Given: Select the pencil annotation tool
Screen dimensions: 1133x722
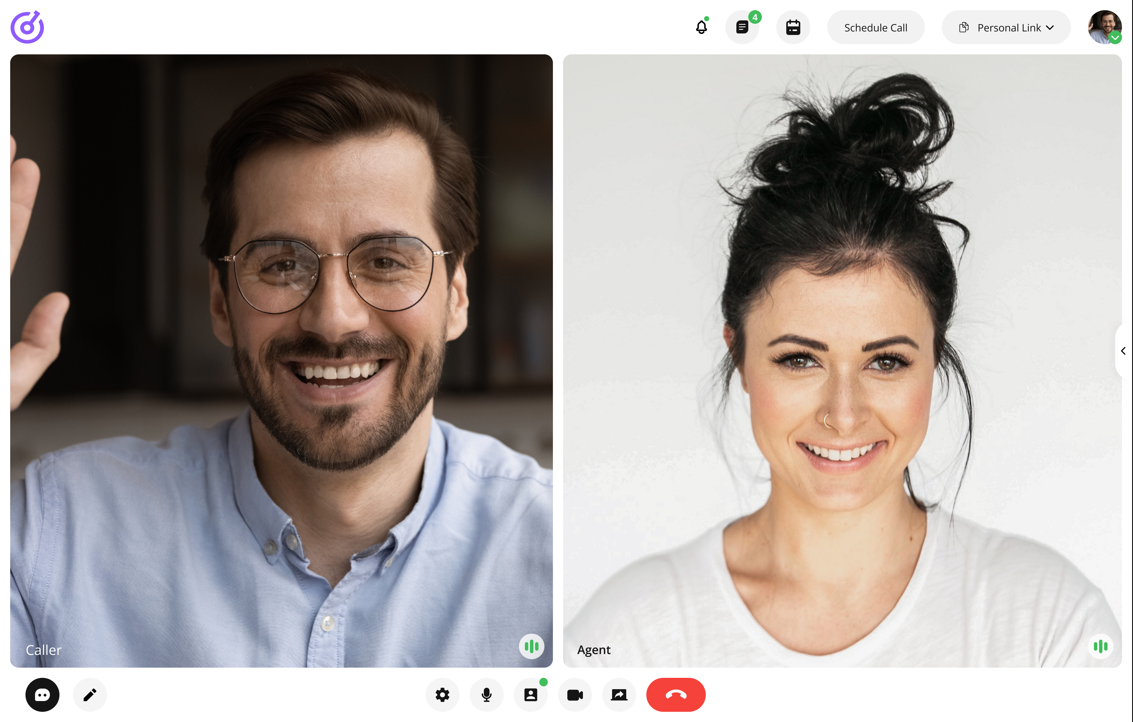Looking at the screenshot, I should tap(89, 695).
